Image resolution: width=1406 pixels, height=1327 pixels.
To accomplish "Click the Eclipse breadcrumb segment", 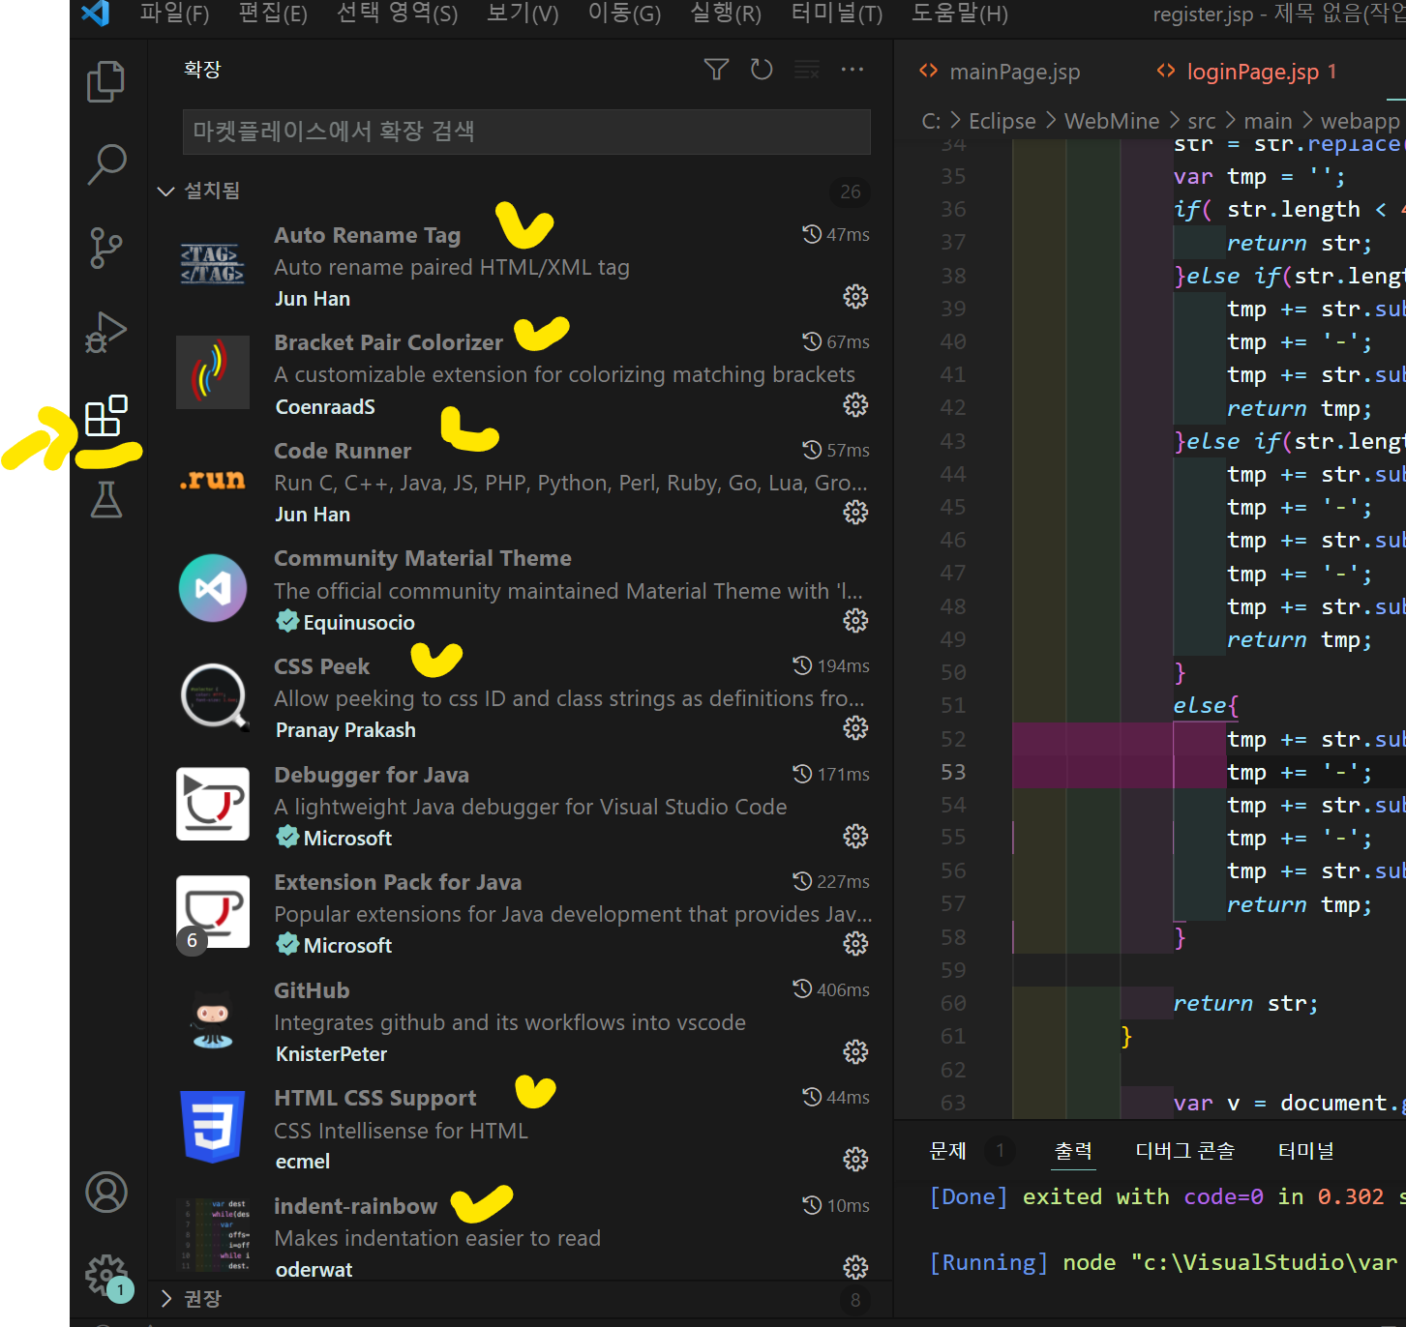I will click(x=1002, y=121).
